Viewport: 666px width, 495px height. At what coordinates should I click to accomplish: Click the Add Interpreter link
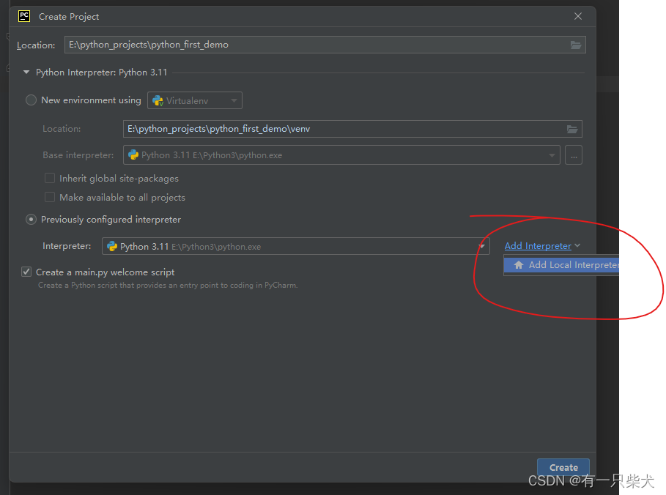(538, 246)
